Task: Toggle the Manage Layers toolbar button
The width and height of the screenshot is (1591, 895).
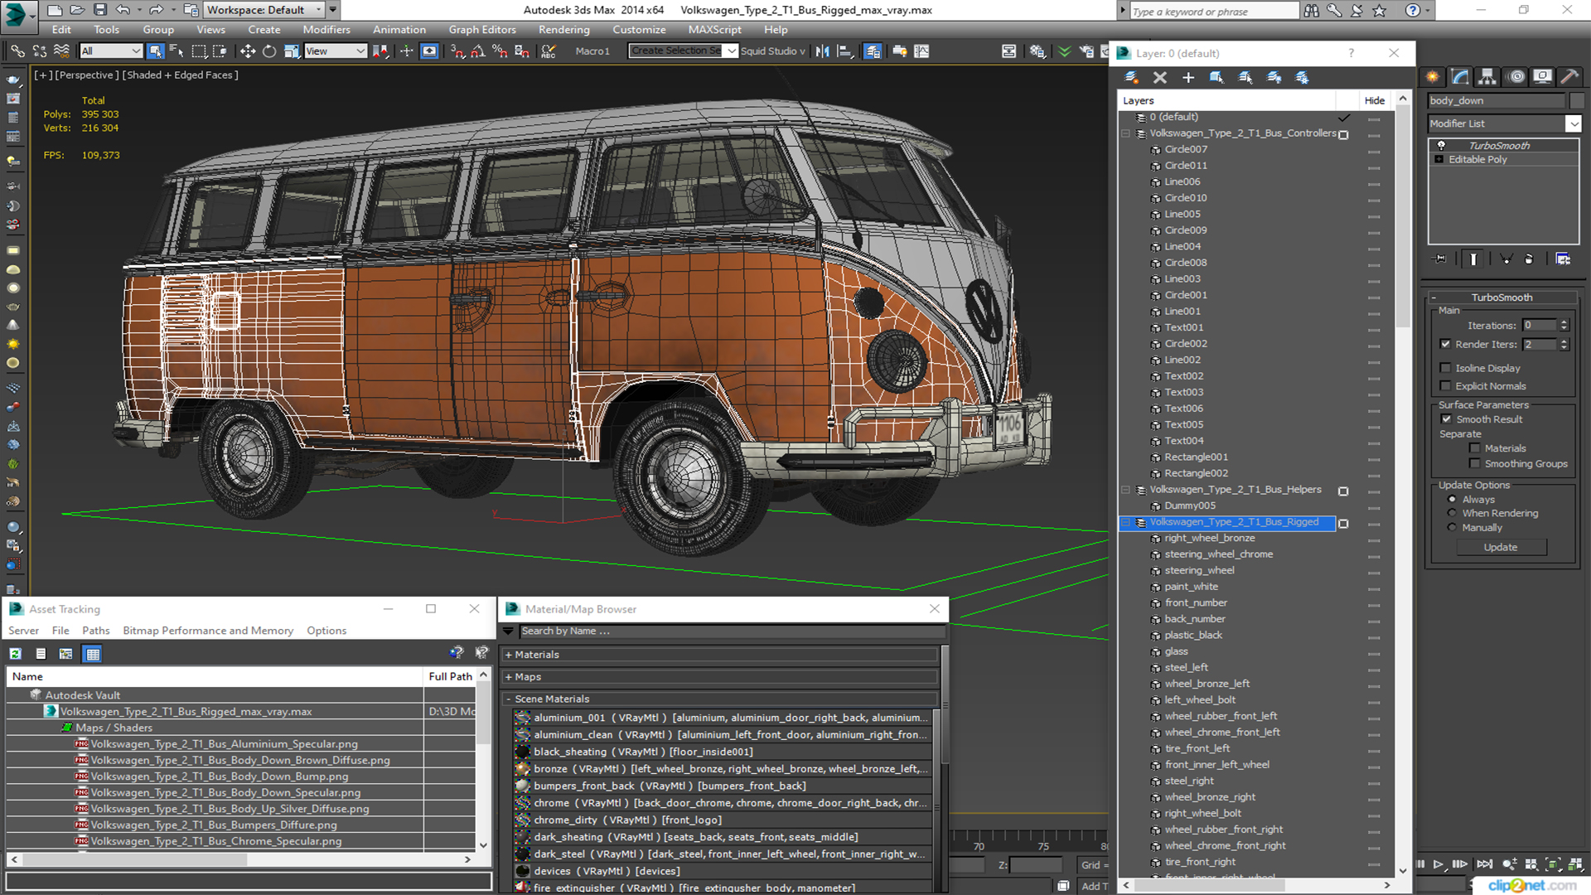Action: (873, 51)
